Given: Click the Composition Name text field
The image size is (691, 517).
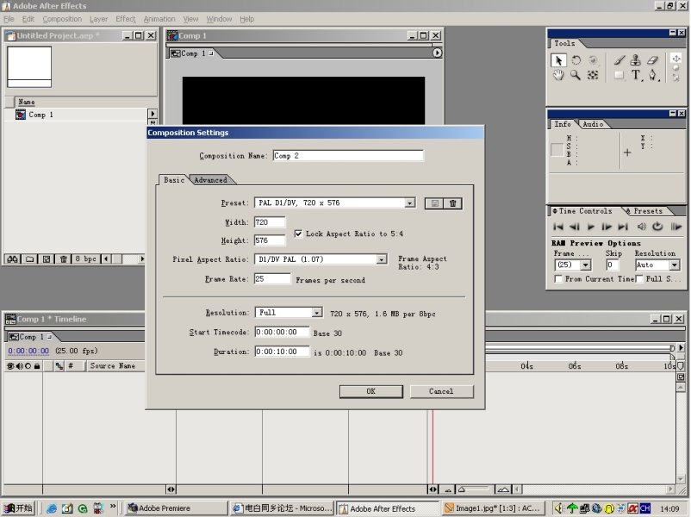Looking at the screenshot, I should tap(347, 156).
